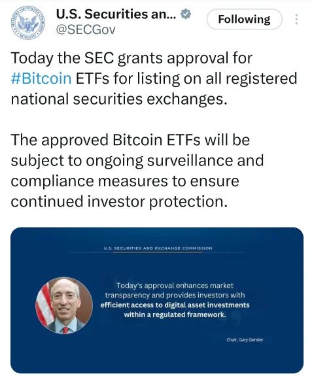Image resolution: width=314 pixels, height=387 pixels.
Task: Toggle the Following button
Action: [245, 19]
